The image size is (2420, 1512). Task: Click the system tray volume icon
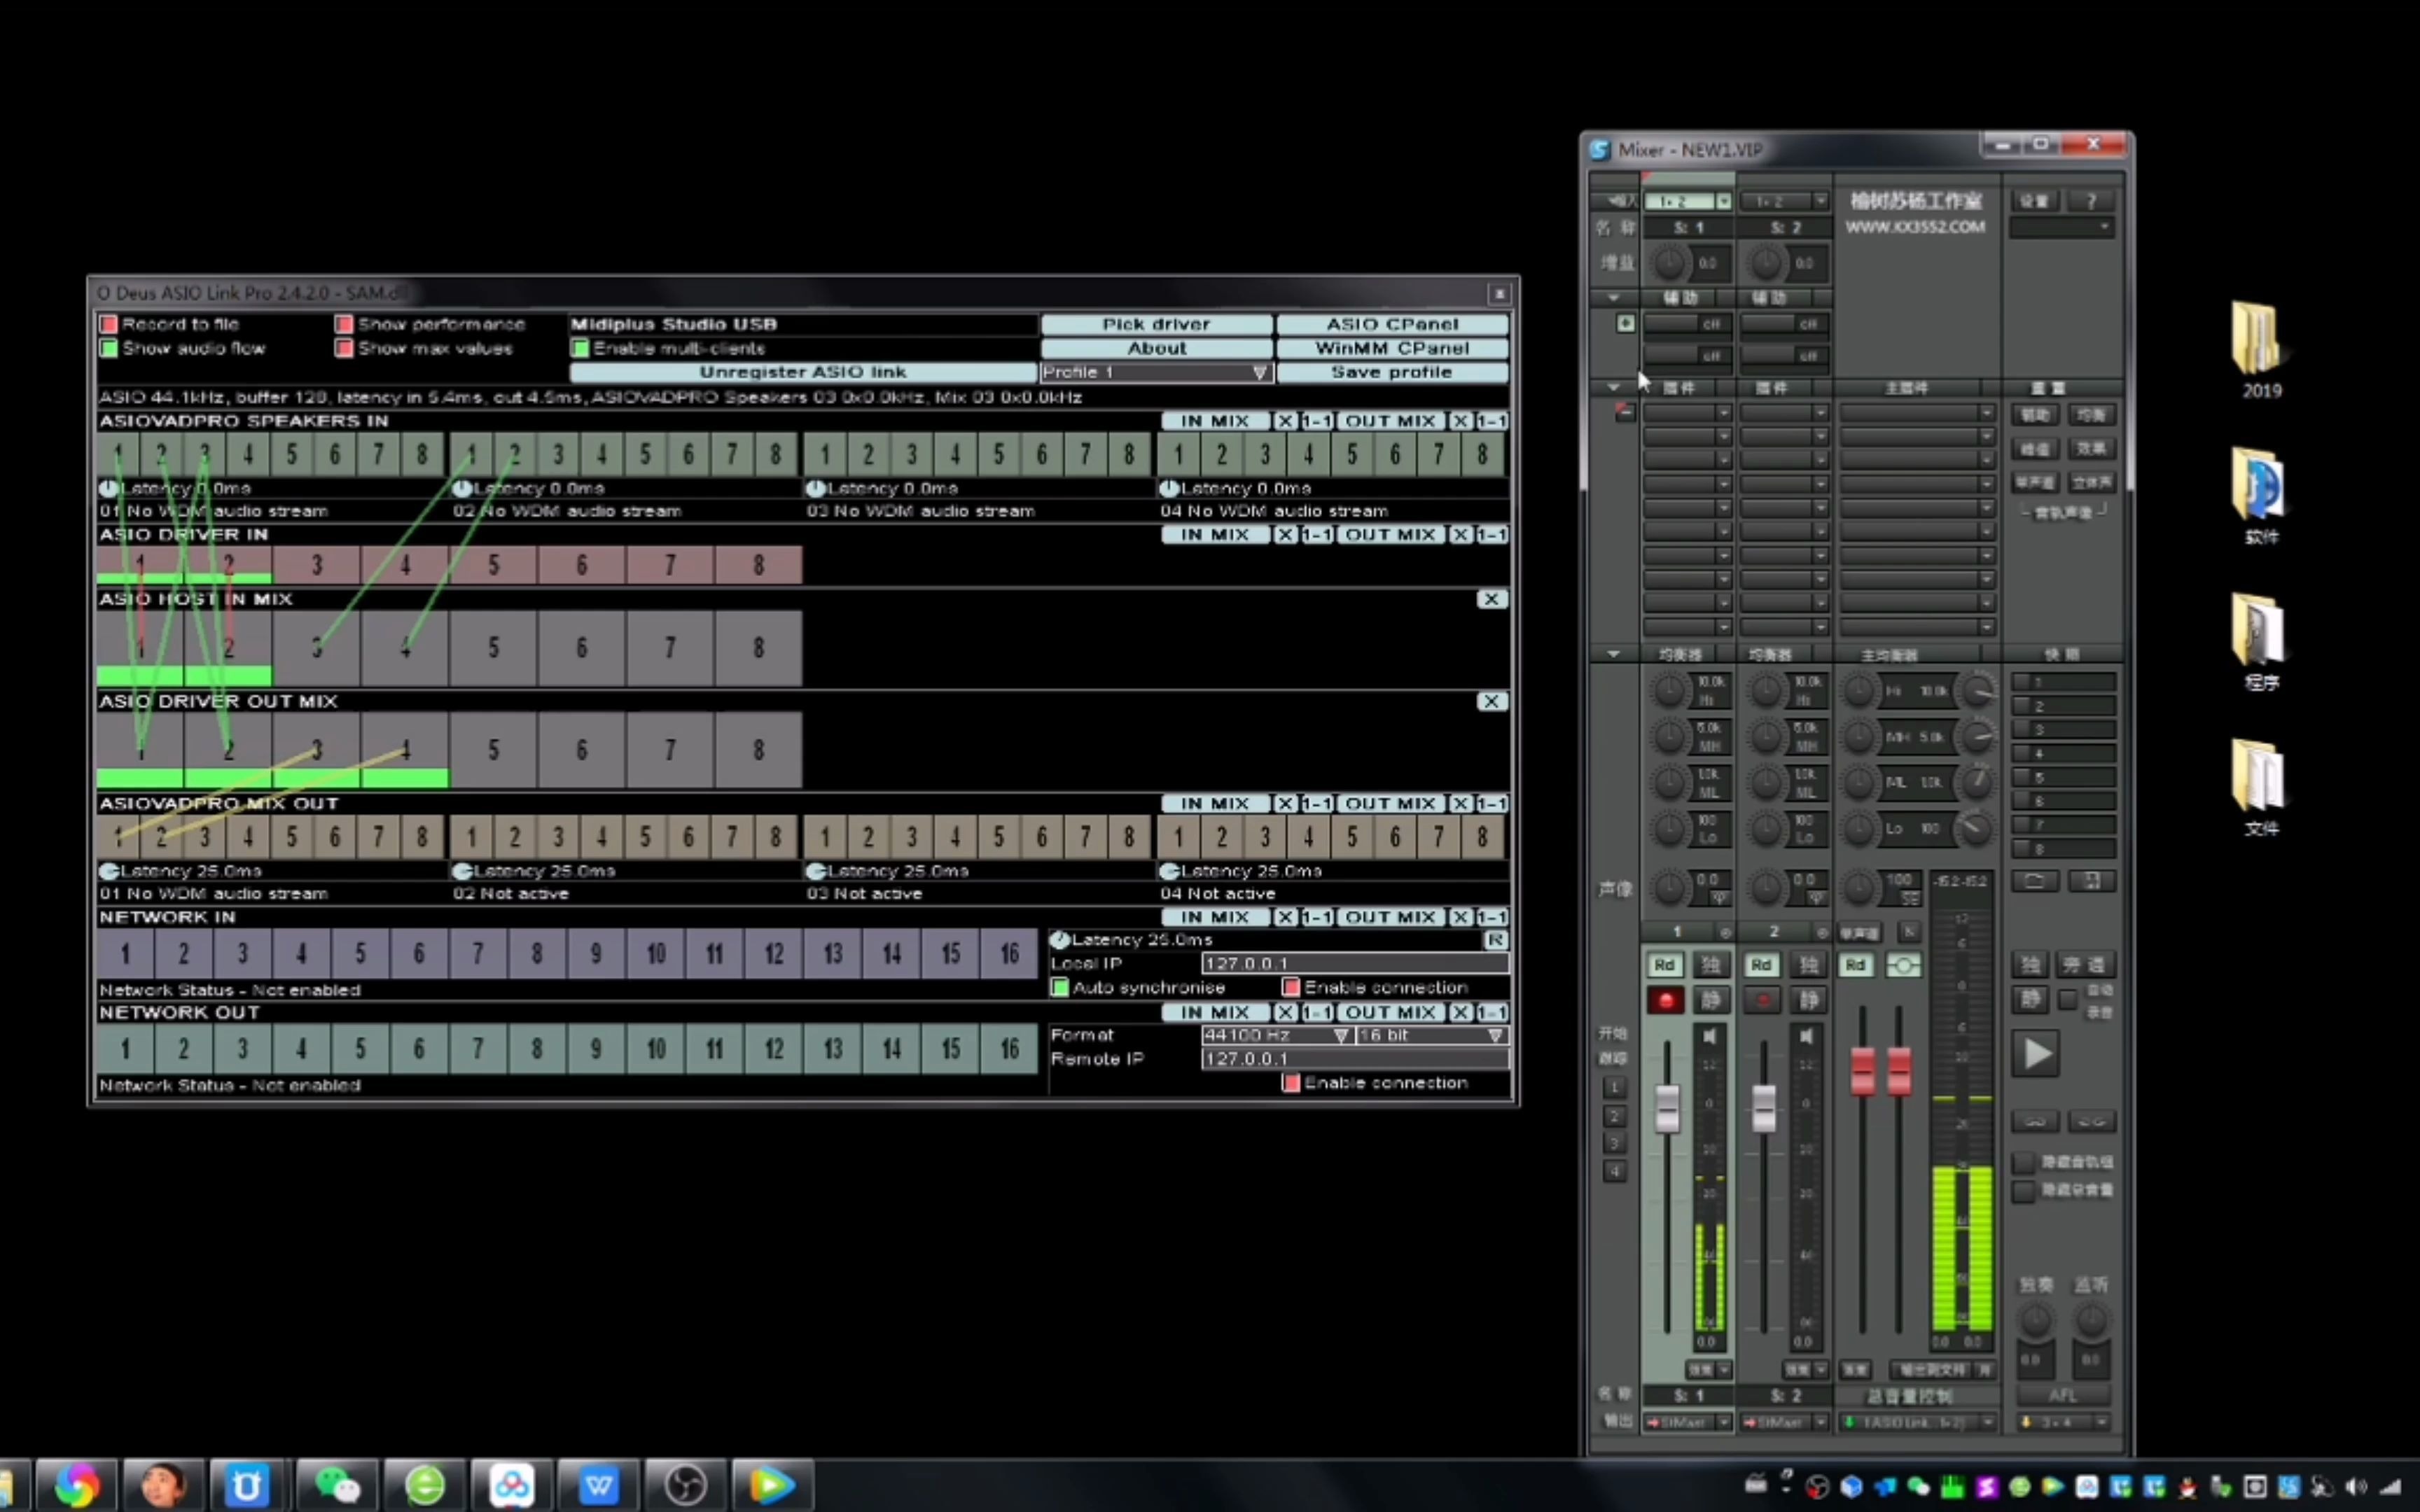tap(2357, 1486)
